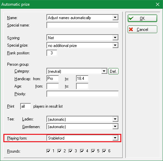Open the Def. category definition button
This screenshot has height=161, width=163.
(x=113, y=71)
